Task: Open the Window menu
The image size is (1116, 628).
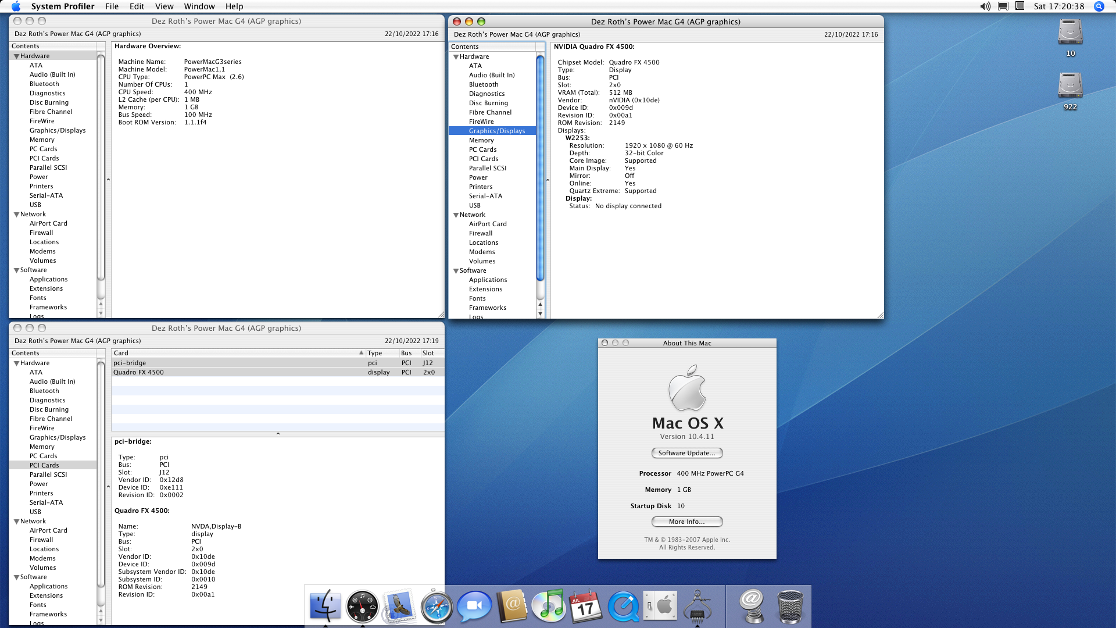Action: [x=199, y=6]
